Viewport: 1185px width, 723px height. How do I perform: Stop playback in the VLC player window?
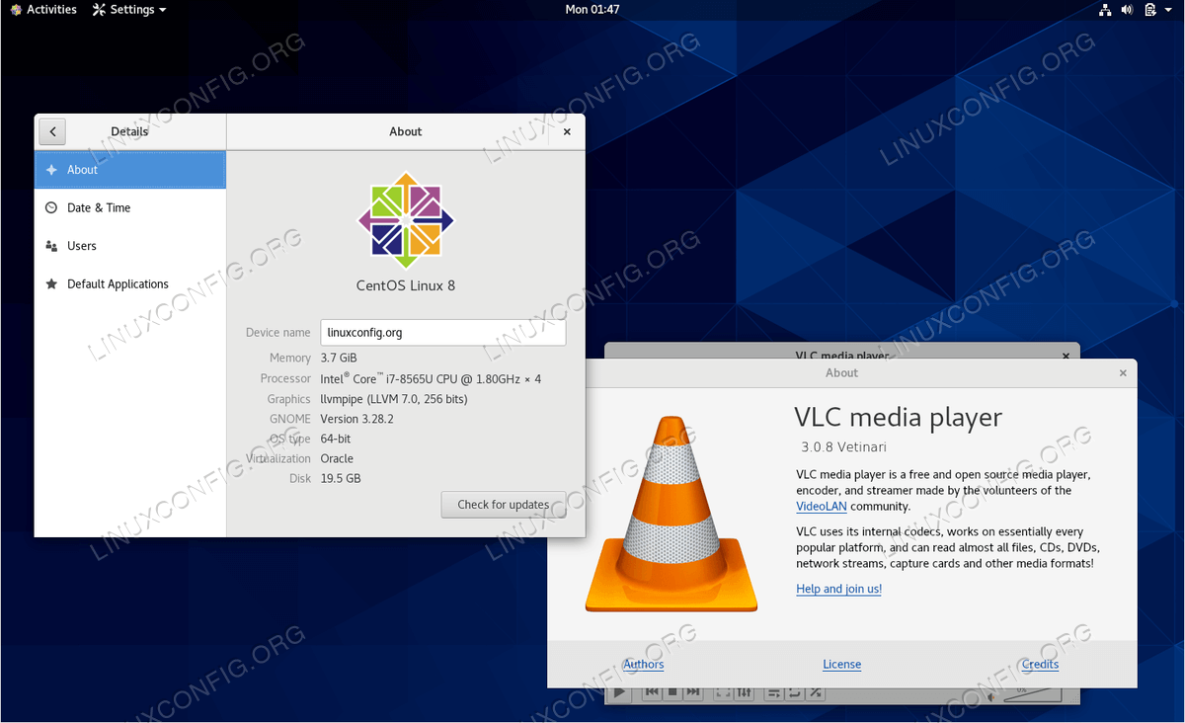click(x=672, y=693)
